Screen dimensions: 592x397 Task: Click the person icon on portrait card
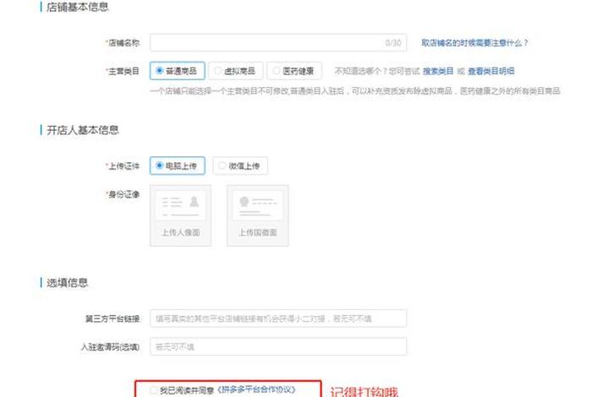coord(194,202)
